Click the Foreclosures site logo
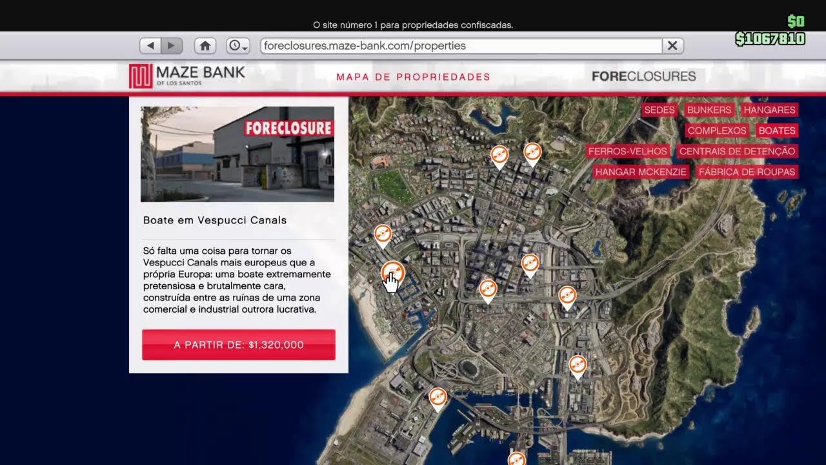826x465 pixels. 643,76
